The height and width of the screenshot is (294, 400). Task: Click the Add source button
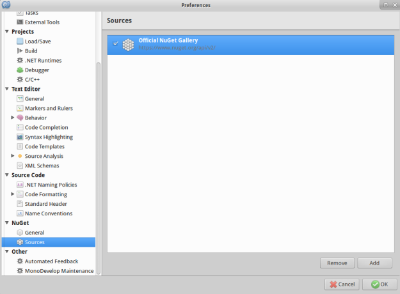tap(374, 263)
